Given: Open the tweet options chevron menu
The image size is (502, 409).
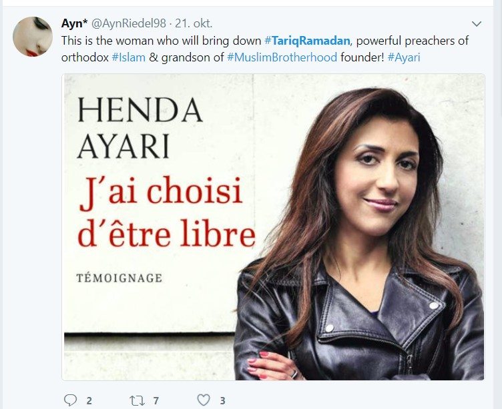Looking at the screenshot, I should (x=477, y=24).
